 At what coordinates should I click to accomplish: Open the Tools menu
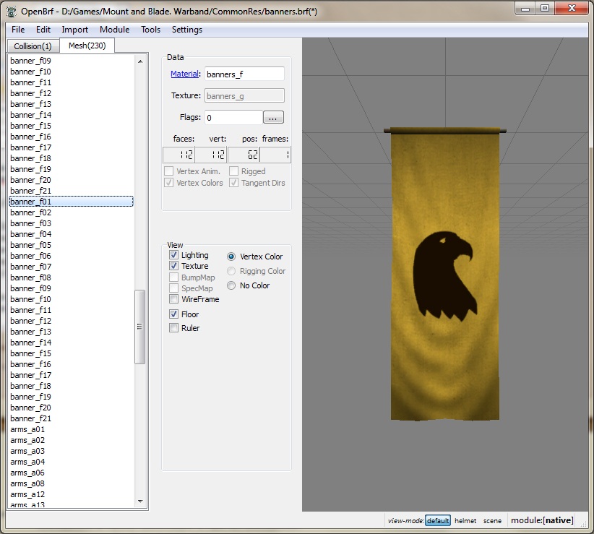pyautogui.click(x=150, y=30)
